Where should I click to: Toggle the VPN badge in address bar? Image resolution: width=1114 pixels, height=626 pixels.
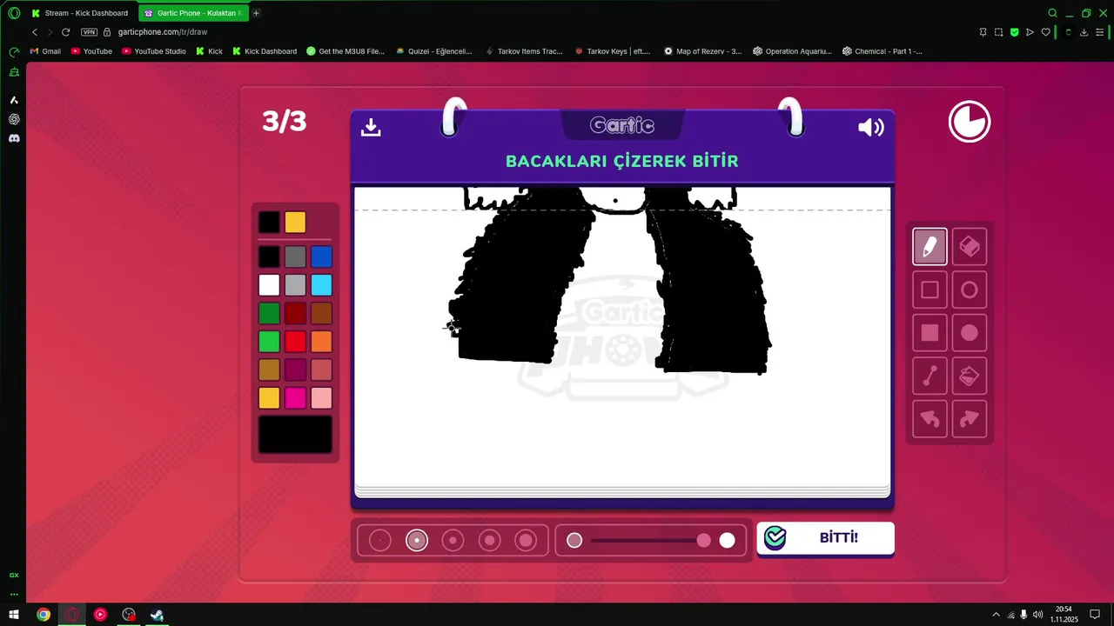coord(89,32)
